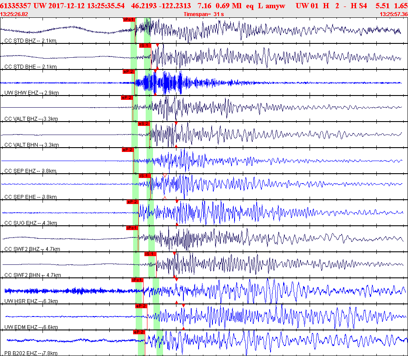Click the 'CC VALT BHN -- 3.3km' label
Viewport: 408px width, 356px height.
tap(32, 145)
